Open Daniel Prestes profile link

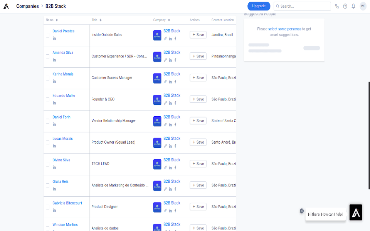click(64, 31)
